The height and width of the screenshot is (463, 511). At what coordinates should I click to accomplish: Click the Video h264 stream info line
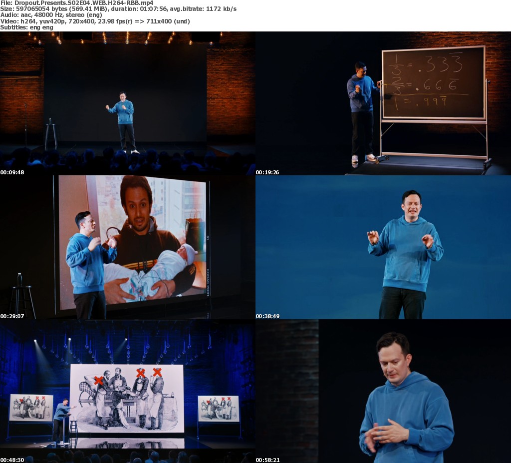point(95,21)
